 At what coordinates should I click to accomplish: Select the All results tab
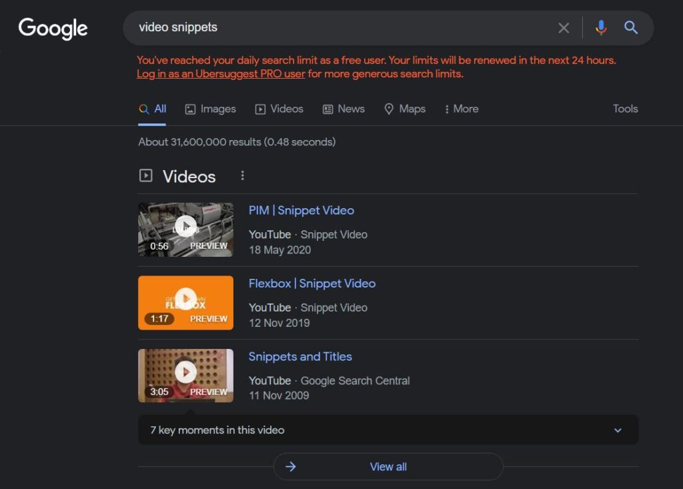pyautogui.click(x=152, y=109)
